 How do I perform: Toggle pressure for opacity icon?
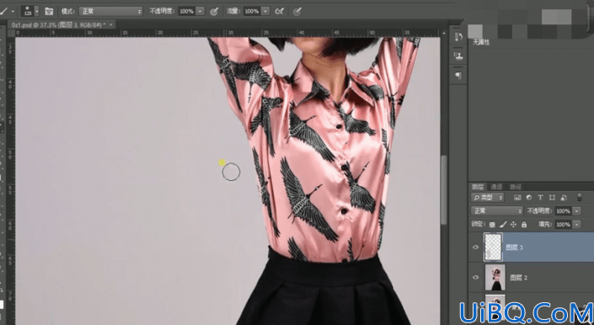click(x=214, y=11)
